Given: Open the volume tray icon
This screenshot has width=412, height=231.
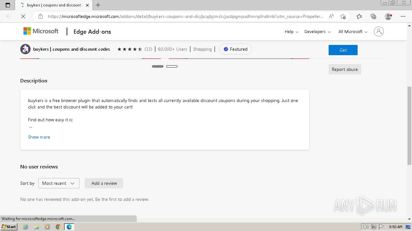Looking at the screenshot, I should (x=366, y=227).
